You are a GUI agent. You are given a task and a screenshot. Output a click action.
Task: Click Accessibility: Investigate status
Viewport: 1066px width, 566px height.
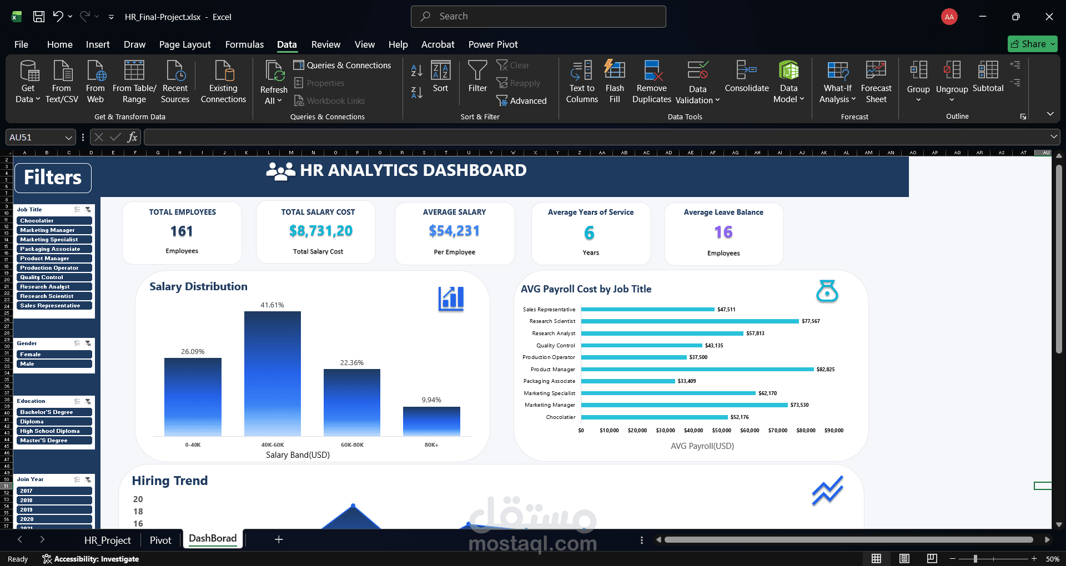pos(90,559)
